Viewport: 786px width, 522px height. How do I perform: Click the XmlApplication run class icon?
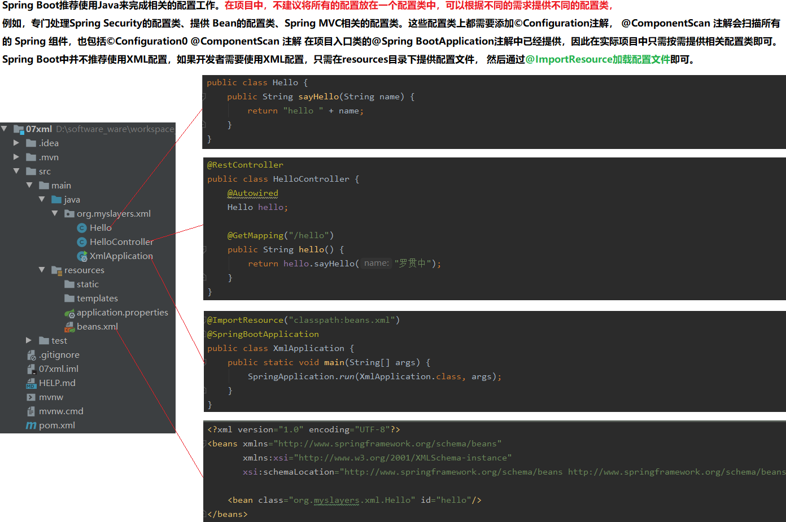(82, 256)
